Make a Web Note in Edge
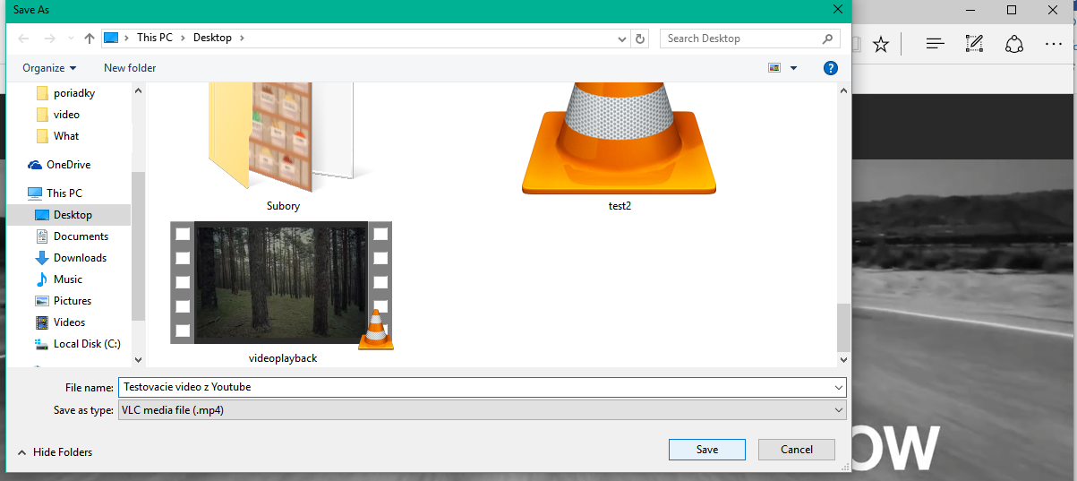 tap(975, 44)
